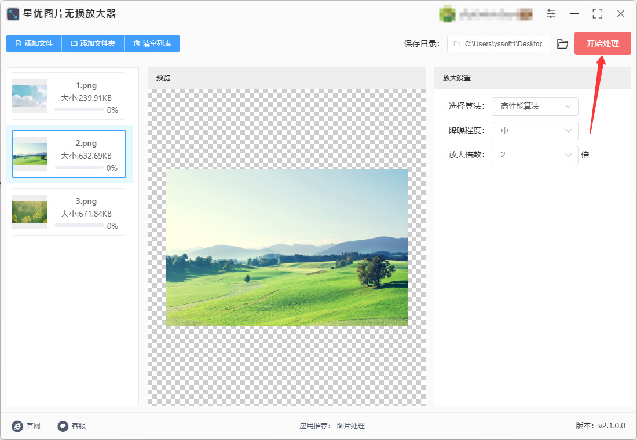Click the 3.png file name
The height and width of the screenshot is (440, 637).
[86, 201]
